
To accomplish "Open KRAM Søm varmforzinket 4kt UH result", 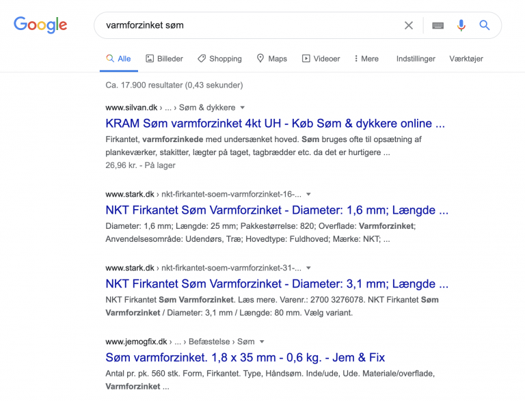I will pyautogui.click(x=275, y=123).
